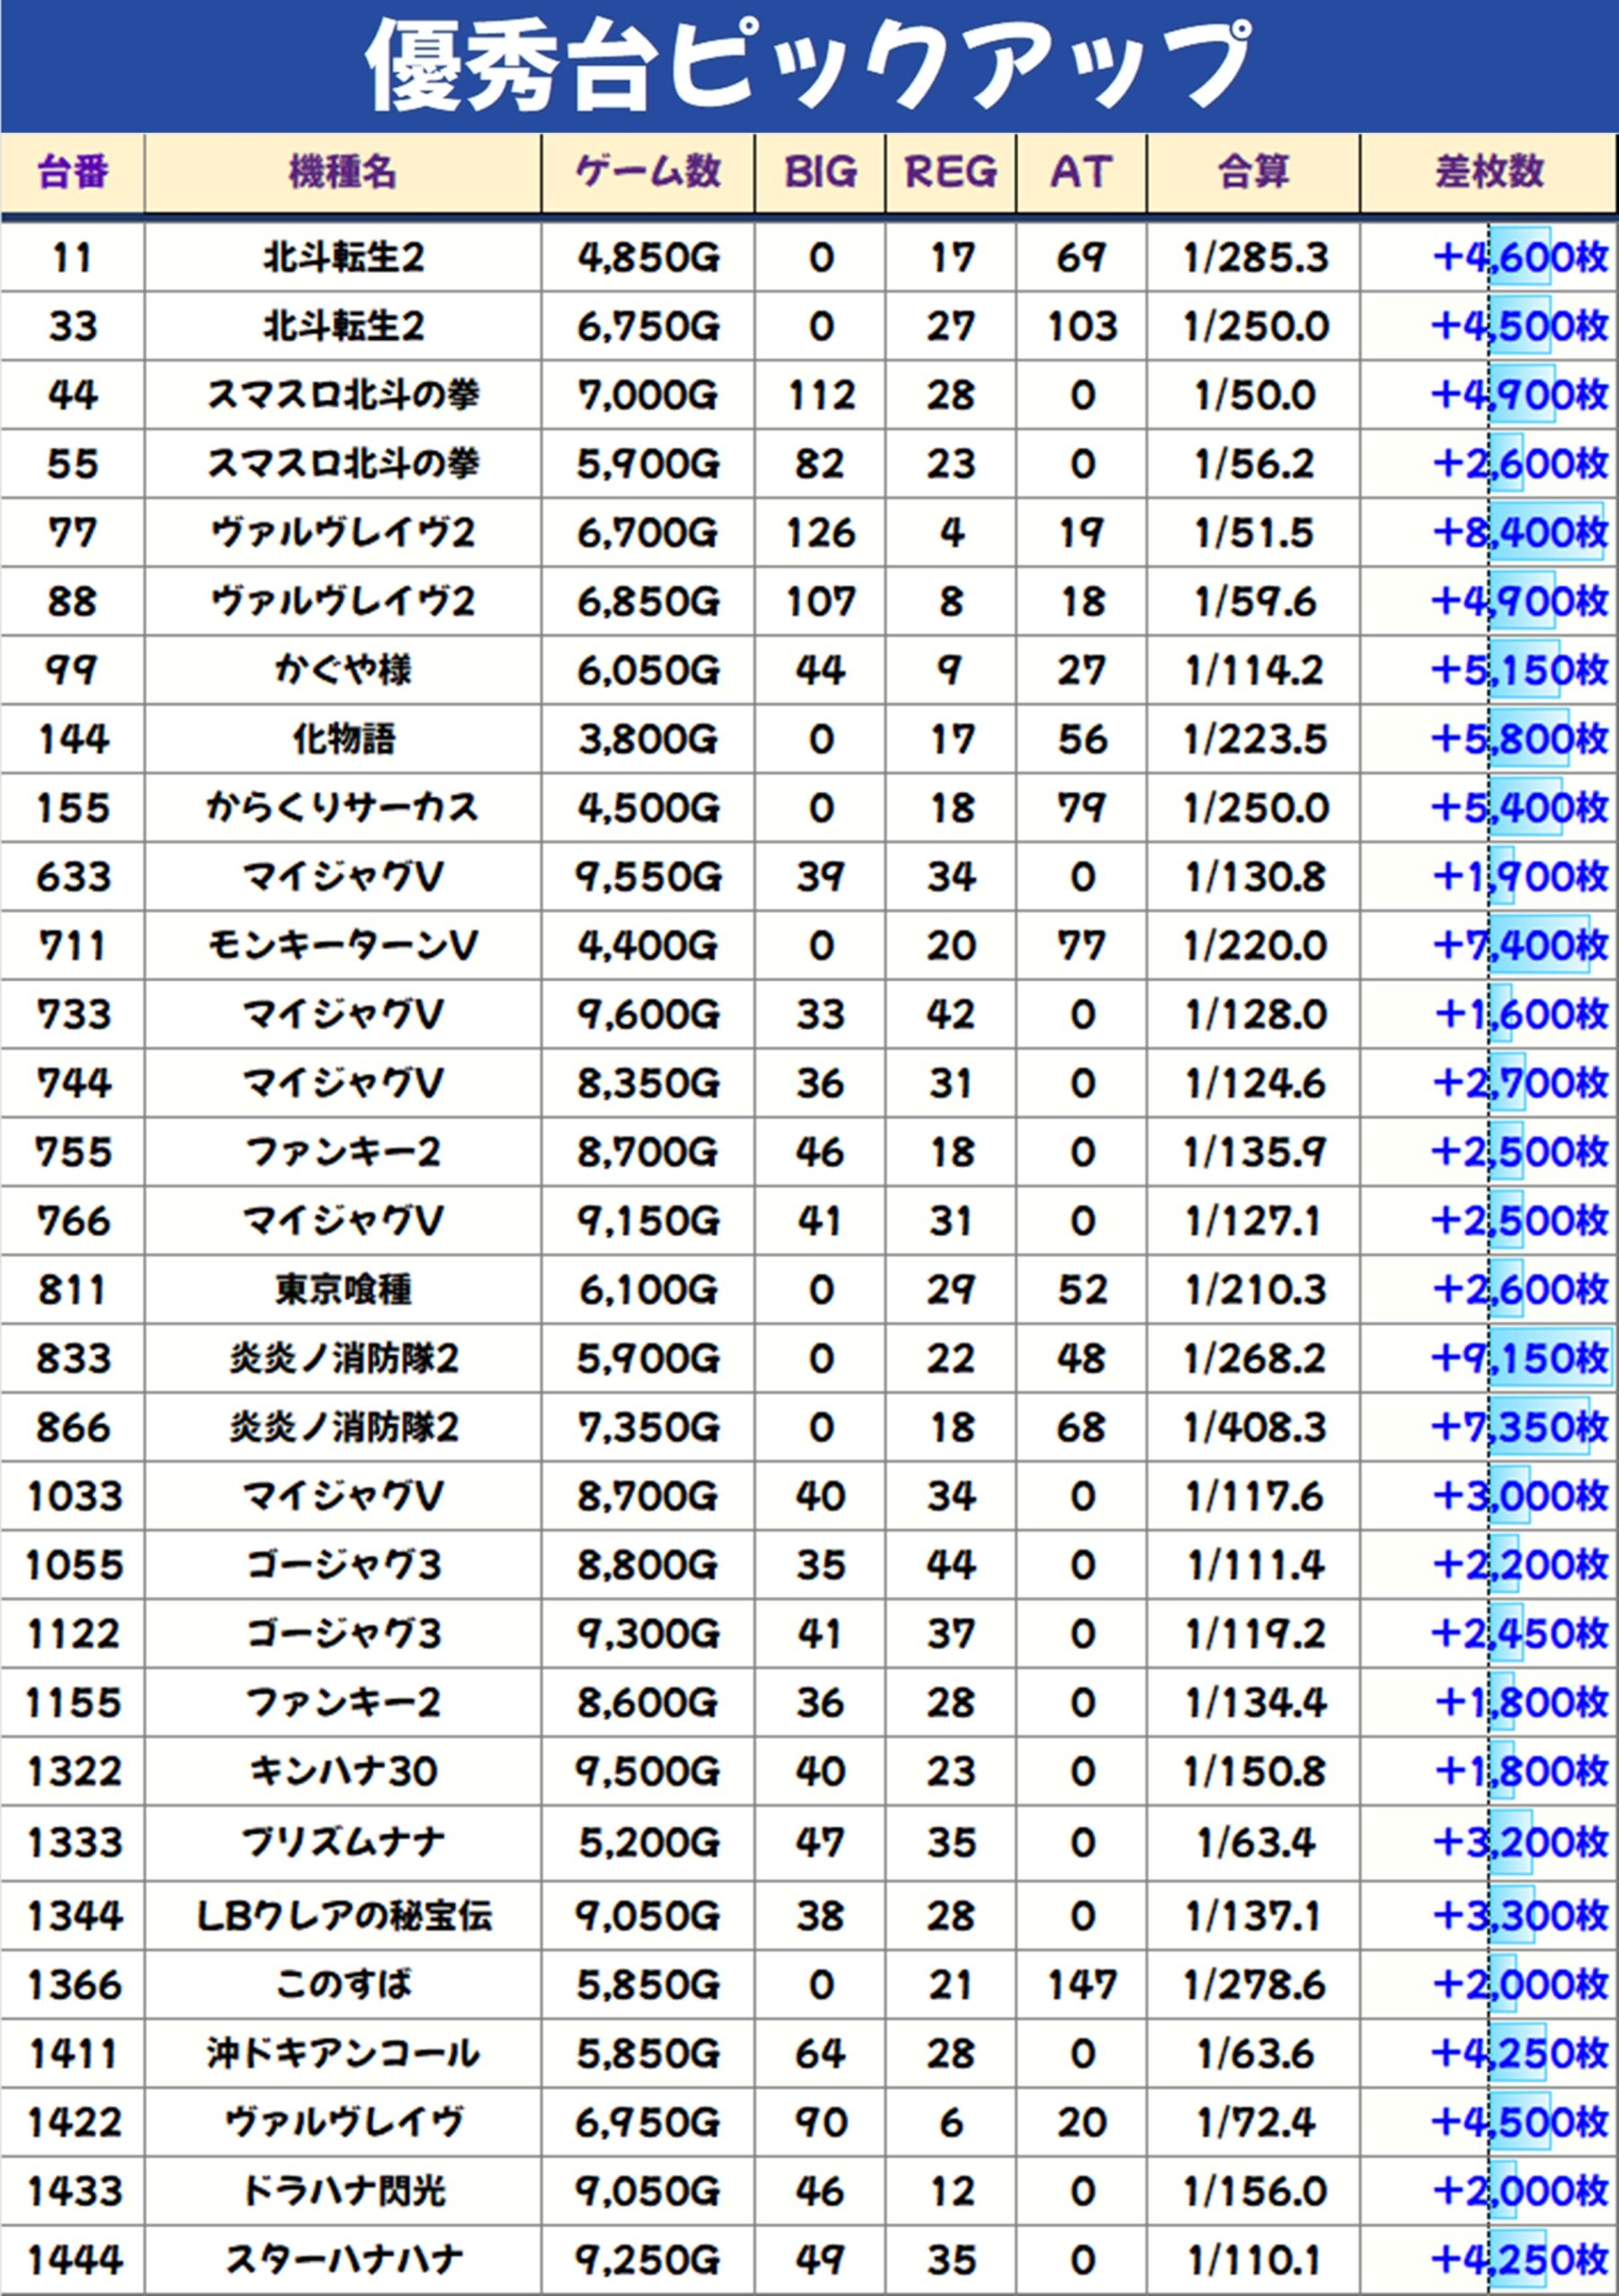Select the REG column header
This screenshot has width=1619, height=2296.
(x=950, y=172)
